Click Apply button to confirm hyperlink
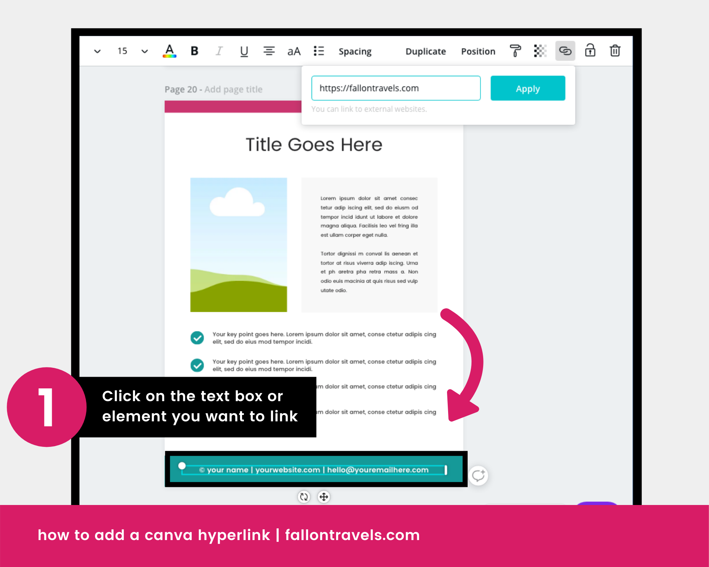Image resolution: width=709 pixels, height=567 pixels. pyautogui.click(x=527, y=88)
